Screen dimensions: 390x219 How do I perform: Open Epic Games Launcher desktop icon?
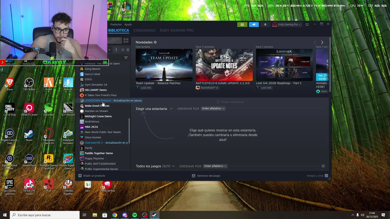(x=10, y=187)
